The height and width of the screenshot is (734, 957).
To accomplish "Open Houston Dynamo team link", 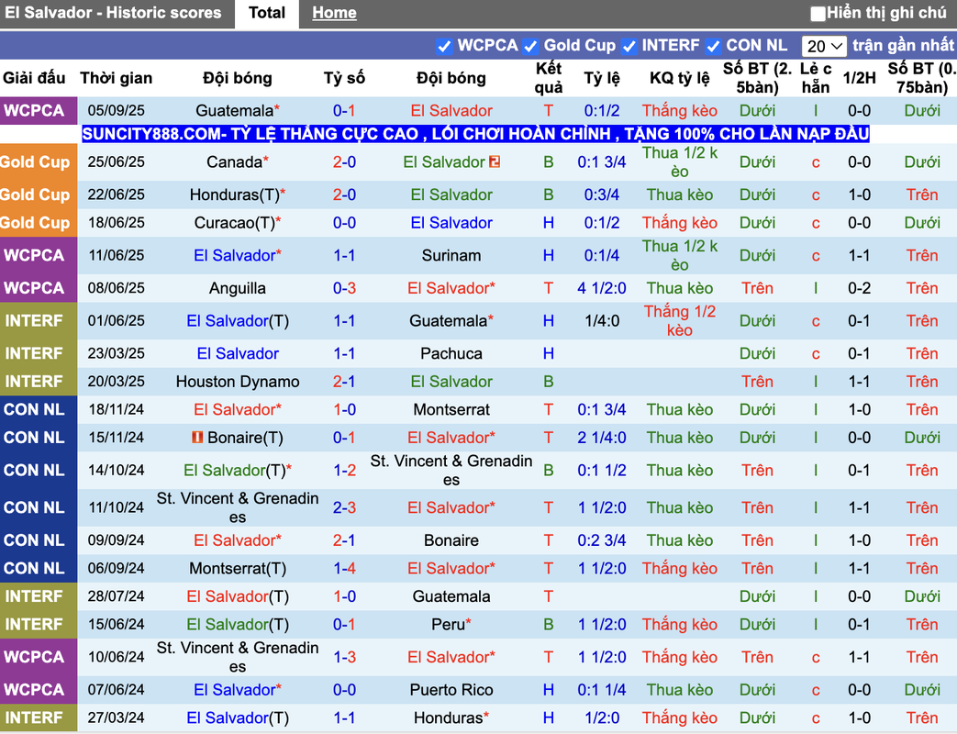I will coord(238,382).
